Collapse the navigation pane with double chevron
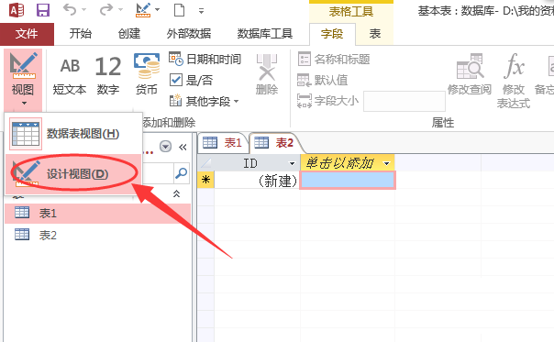Viewport: 554px width, 342px height. (x=183, y=147)
